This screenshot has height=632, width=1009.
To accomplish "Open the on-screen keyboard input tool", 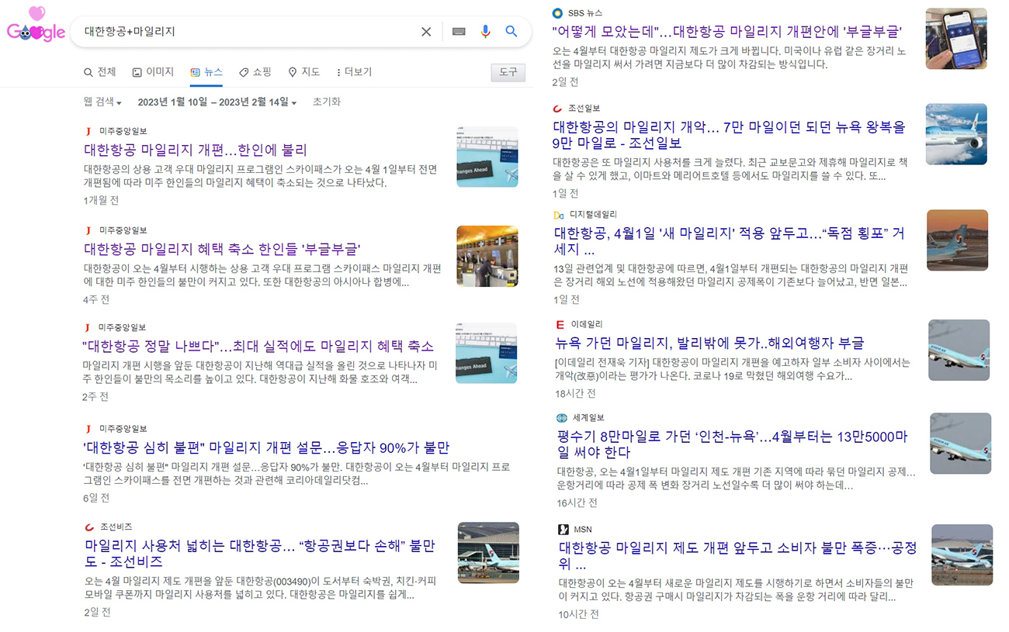I will pyautogui.click(x=459, y=32).
